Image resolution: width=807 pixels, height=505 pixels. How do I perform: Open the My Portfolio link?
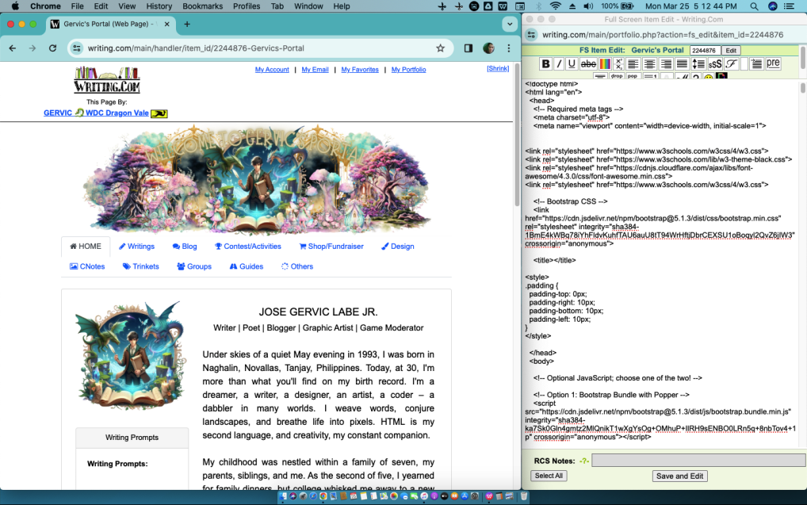408,70
